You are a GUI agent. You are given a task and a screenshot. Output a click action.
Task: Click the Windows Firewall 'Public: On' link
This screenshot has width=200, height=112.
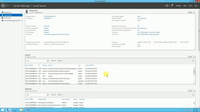47,26
